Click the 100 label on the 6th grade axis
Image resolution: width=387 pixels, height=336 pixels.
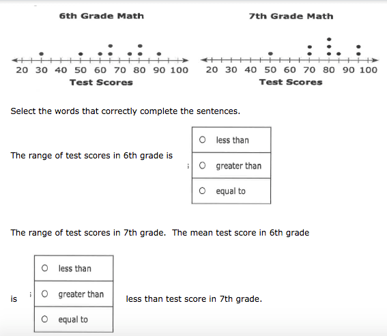coord(180,70)
